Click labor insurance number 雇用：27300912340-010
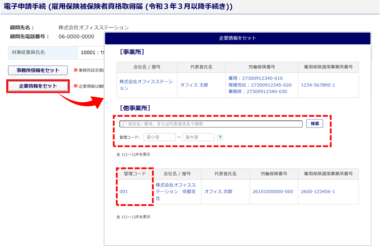 click(x=255, y=78)
